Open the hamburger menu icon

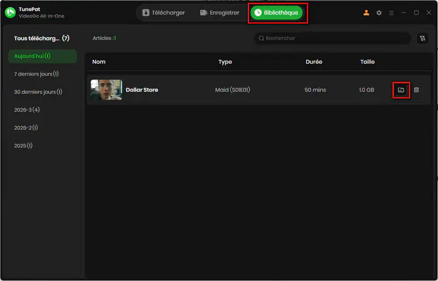coord(391,13)
